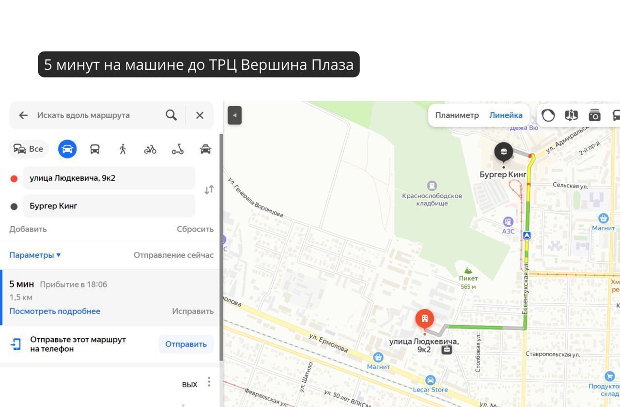Click the Пикет 565 м mountain marker

tap(468, 270)
